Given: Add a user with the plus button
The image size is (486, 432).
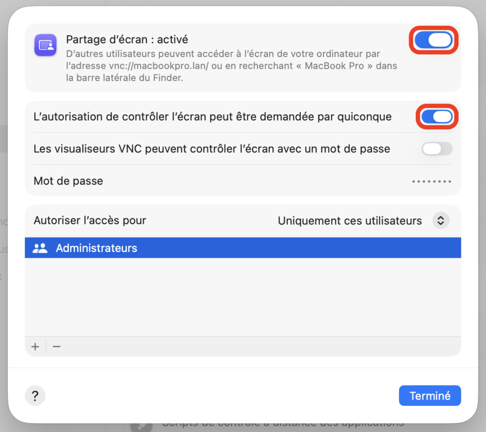Looking at the screenshot, I should pyautogui.click(x=35, y=347).
